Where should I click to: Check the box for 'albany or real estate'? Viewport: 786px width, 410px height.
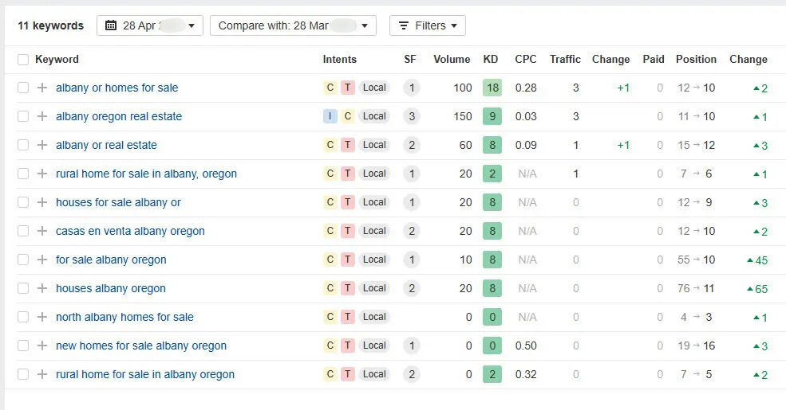pyautogui.click(x=23, y=145)
